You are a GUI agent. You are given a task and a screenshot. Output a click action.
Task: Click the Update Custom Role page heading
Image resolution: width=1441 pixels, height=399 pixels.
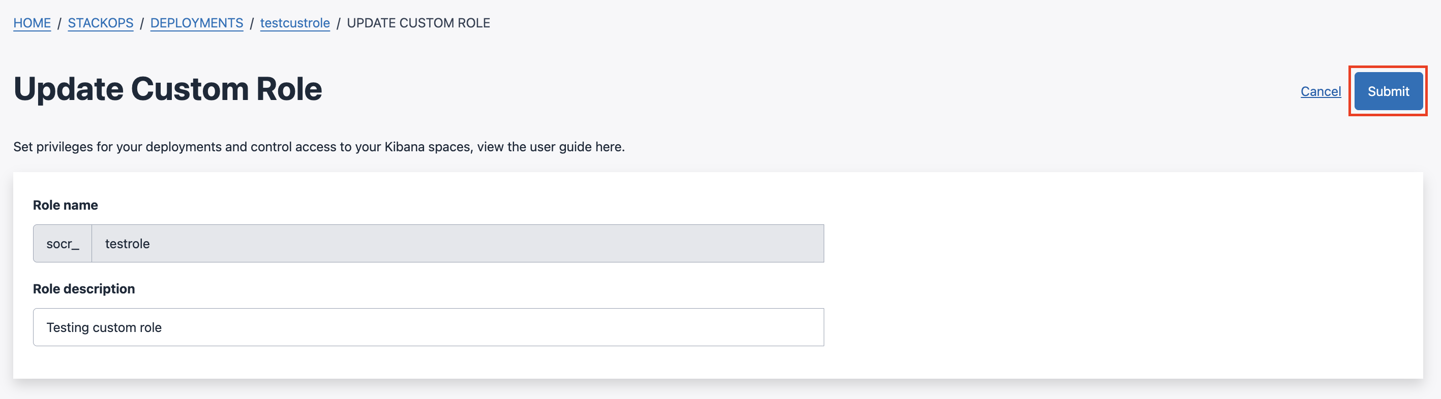[167, 88]
